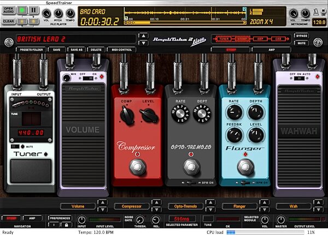This screenshot has height=235, width=328.
Task: Toggle the Compressor footswitch
Action: pos(137,167)
